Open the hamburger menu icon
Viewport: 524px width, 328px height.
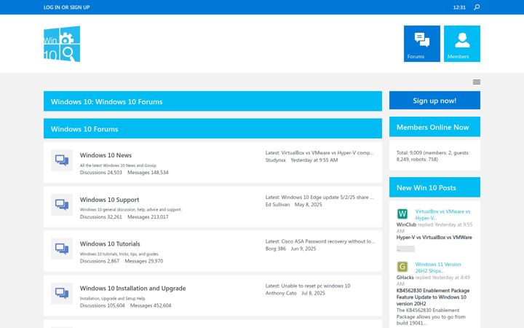(x=477, y=82)
